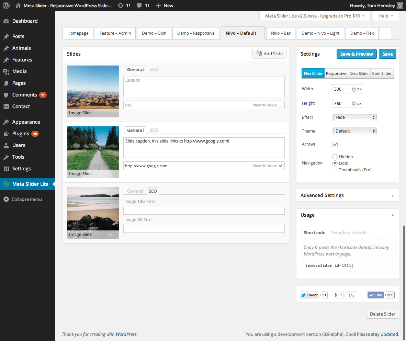The height and width of the screenshot is (341, 406).
Task: Click the Save & Preview button
Action: point(357,54)
